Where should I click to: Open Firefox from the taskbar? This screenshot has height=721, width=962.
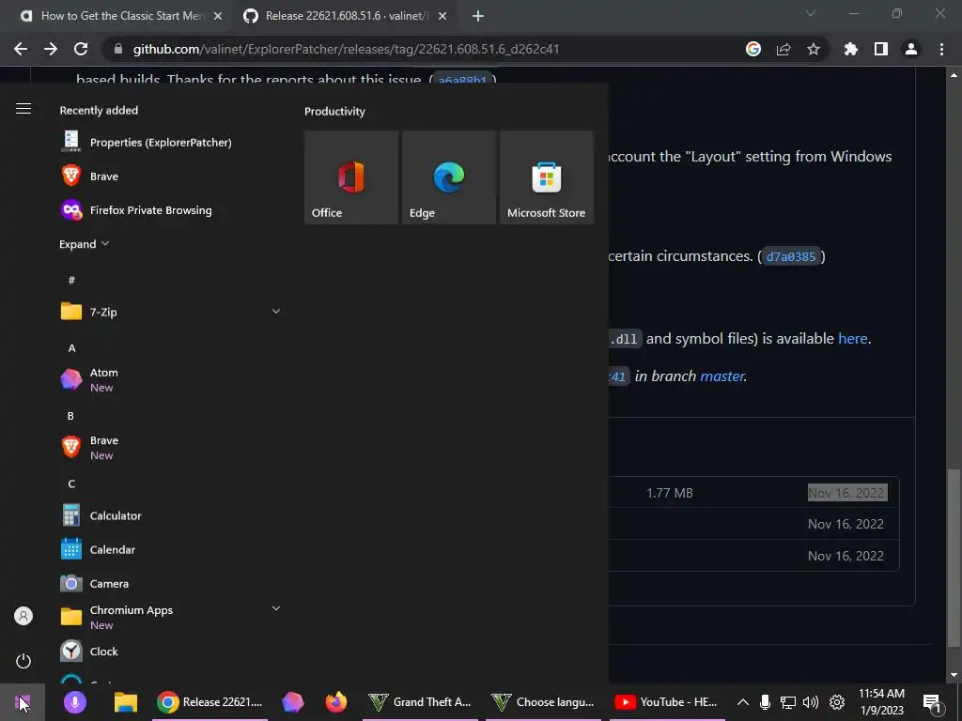pos(335,702)
